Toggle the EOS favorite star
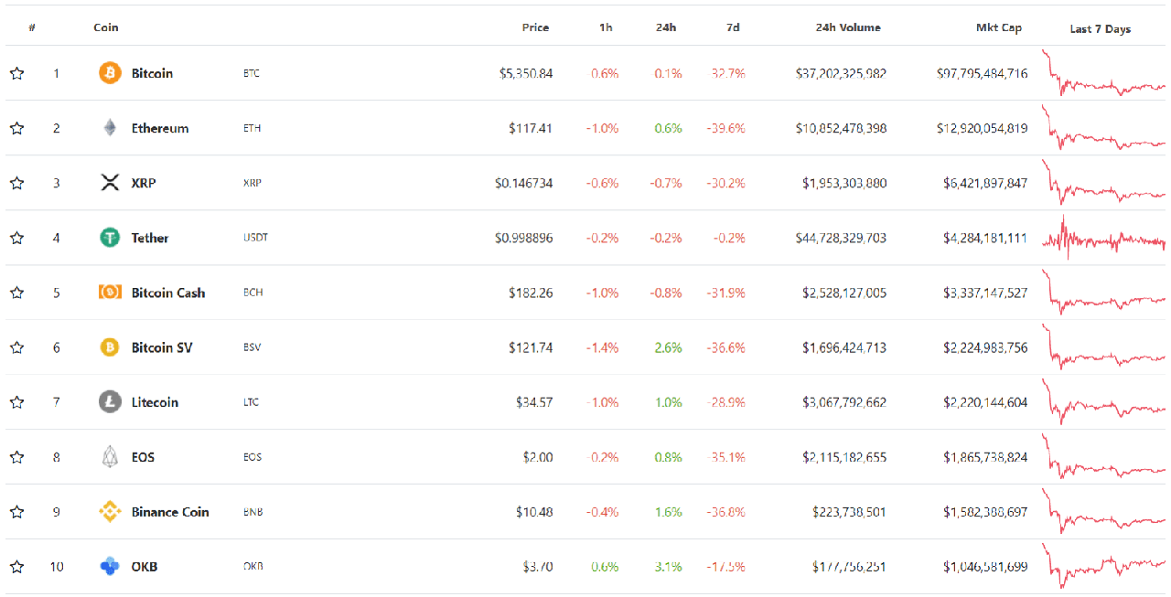This screenshot has width=1171, height=597. [16, 457]
